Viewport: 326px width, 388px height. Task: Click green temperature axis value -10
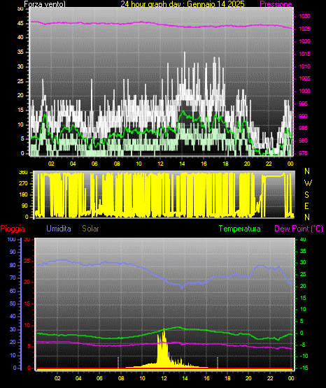click(304, 356)
